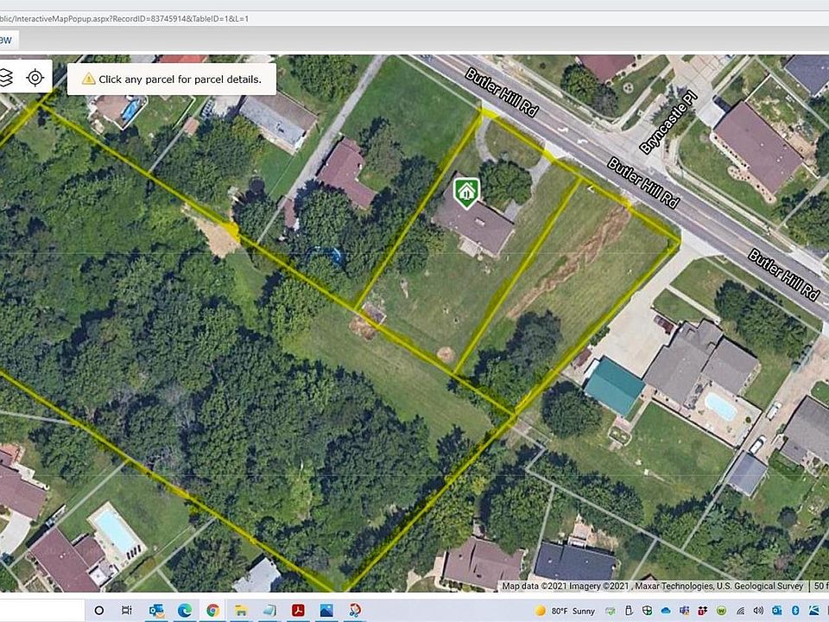The width and height of the screenshot is (829, 622).
Task: Click the Outlook tray icon
Action: click(776, 611)
